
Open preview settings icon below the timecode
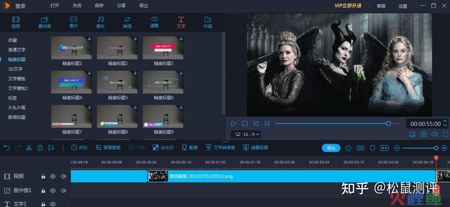pyautogui.click(x=412, y=135)
